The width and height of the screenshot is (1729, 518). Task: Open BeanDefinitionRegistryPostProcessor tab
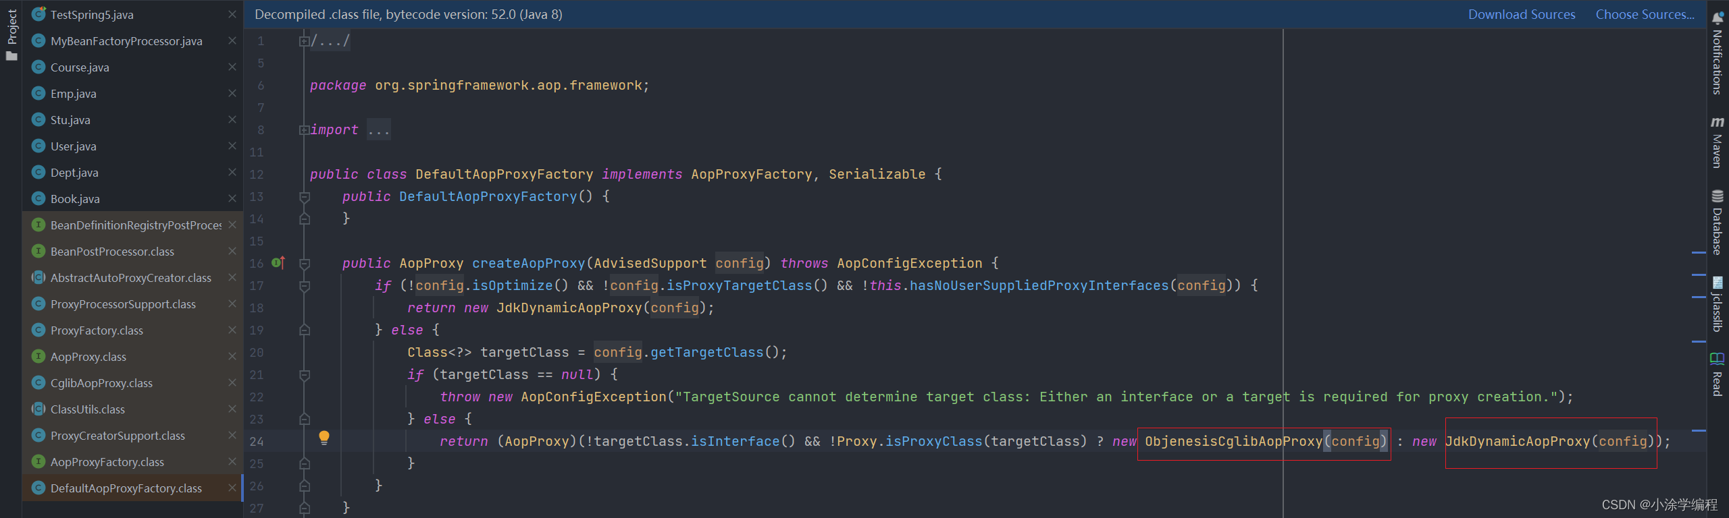(136, 225)
